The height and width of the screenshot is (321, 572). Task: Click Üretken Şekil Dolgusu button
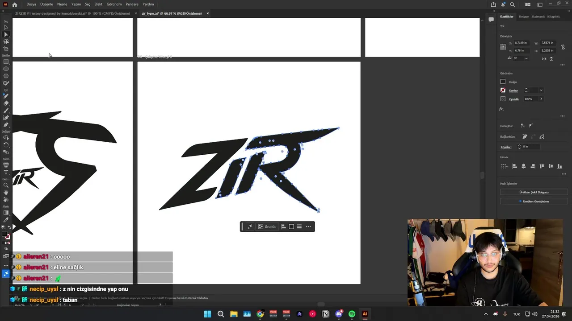(x=534, y=192)
